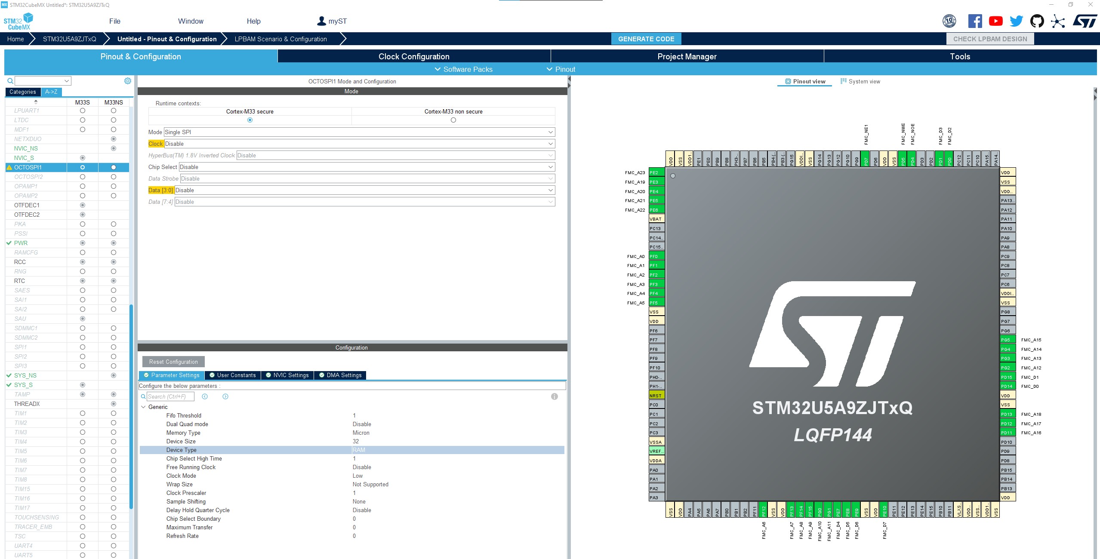Click GENERATE CODE button
Viewport: 1100px width, 559px height.
click(x=646, y=39)
